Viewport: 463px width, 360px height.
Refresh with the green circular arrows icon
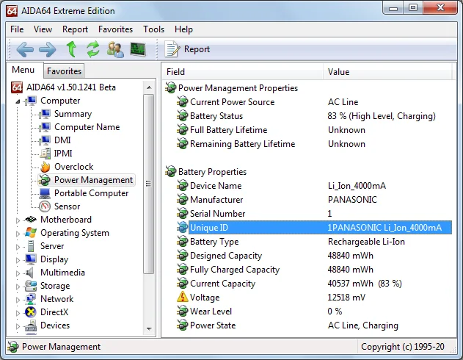coord(93,49)
